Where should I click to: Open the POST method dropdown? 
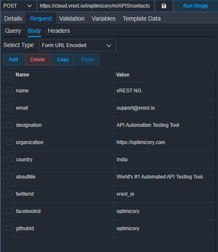[x=18, y=6]
